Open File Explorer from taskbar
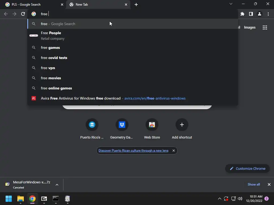The image size is (274, 205). [20, 199]
